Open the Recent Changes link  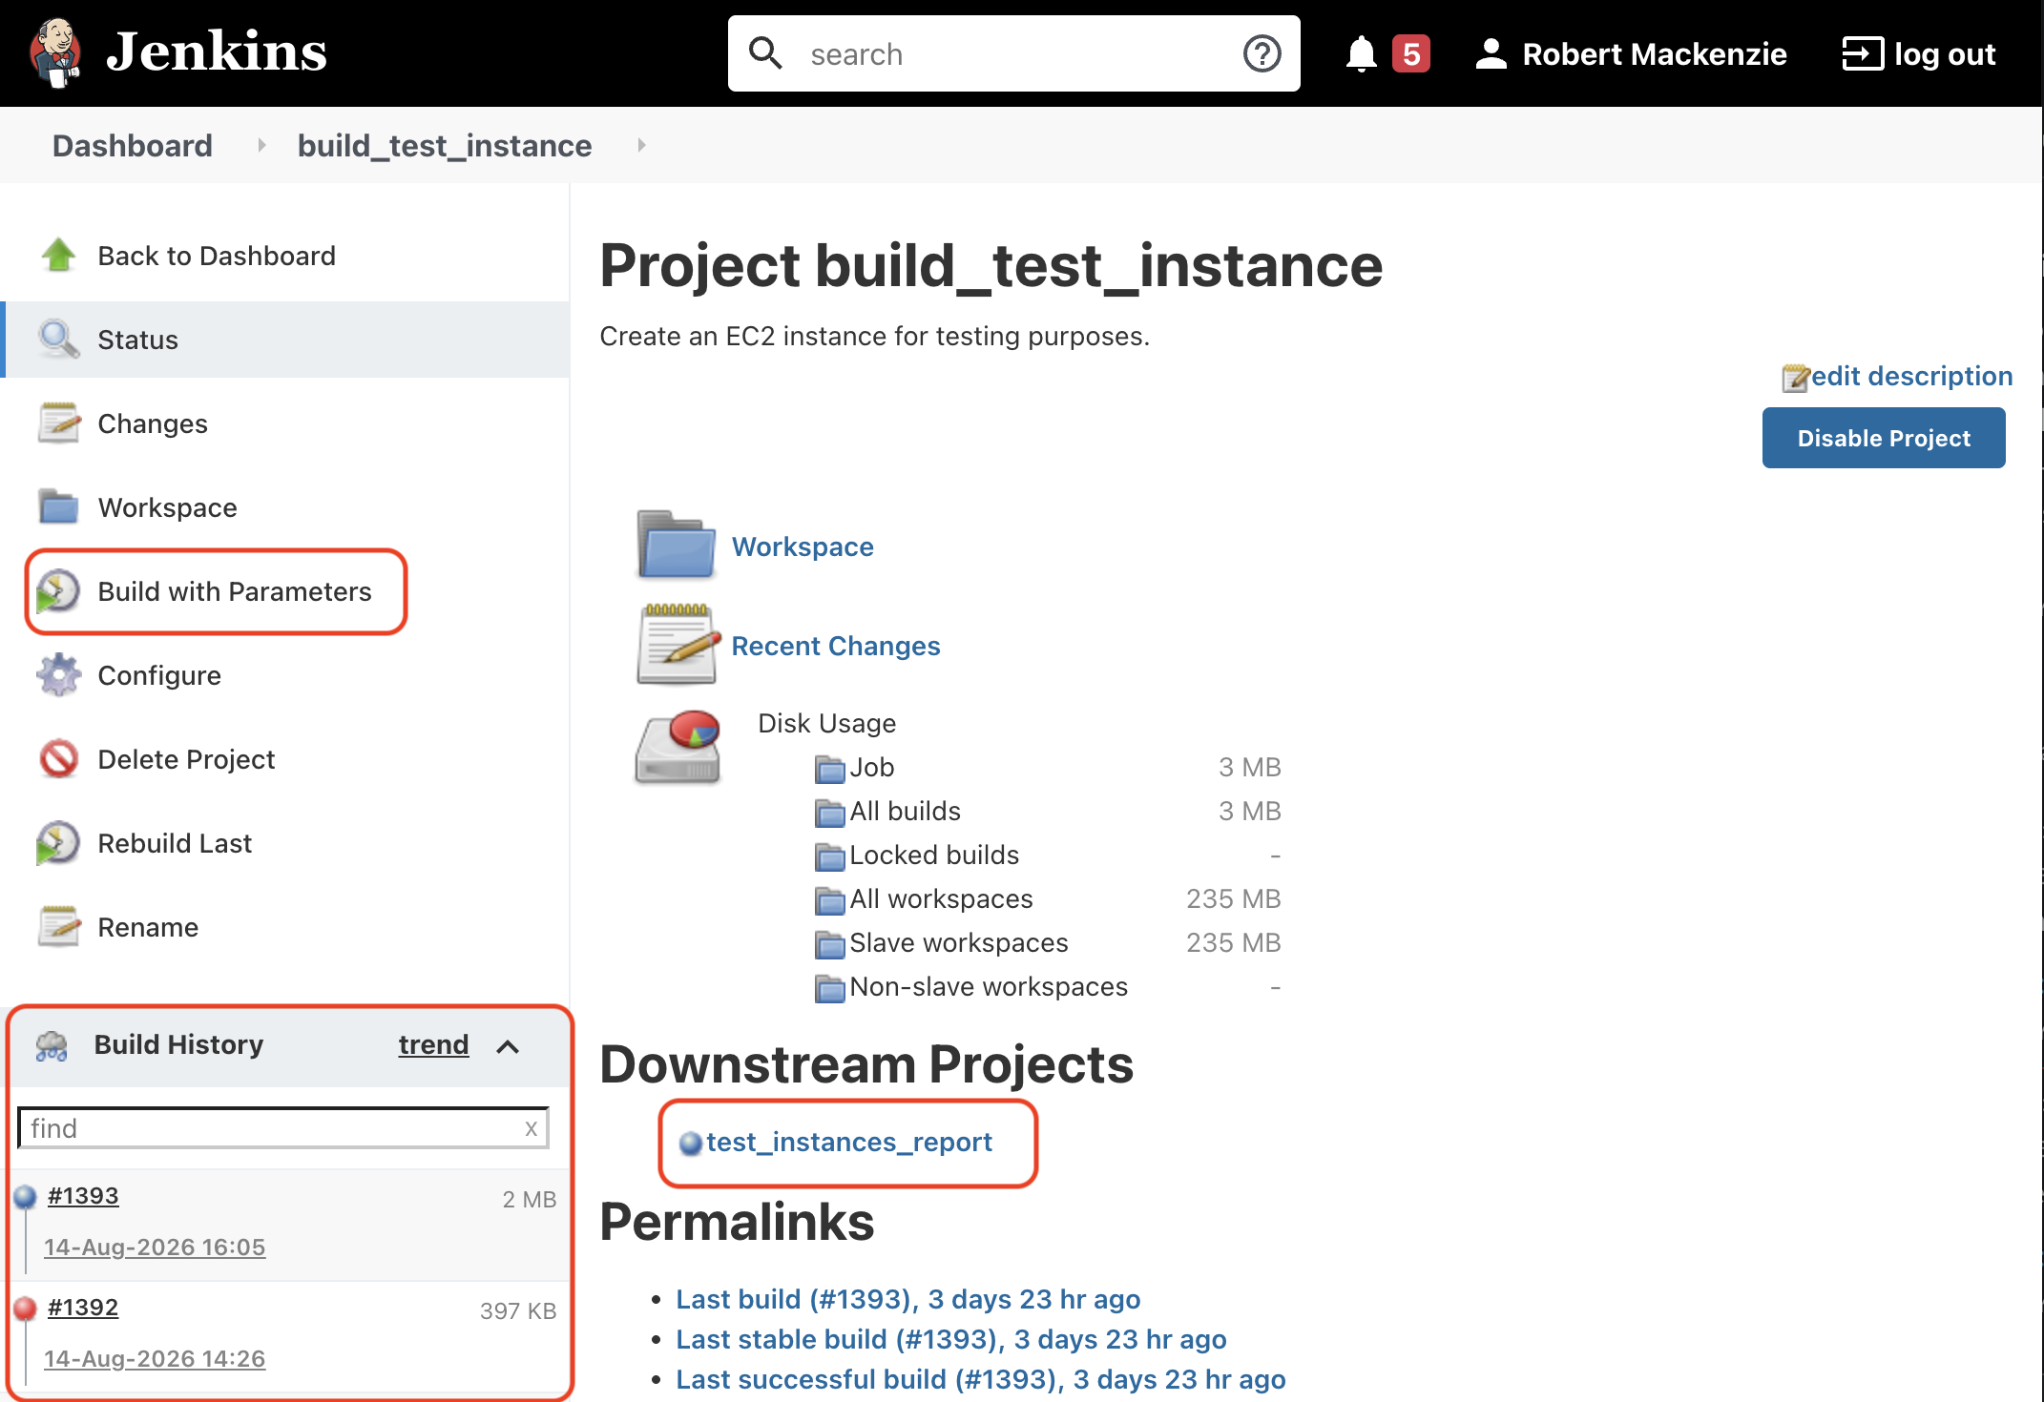click(836, 646)
